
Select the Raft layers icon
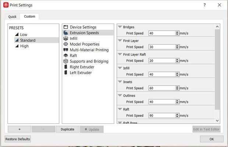(66, 55)
